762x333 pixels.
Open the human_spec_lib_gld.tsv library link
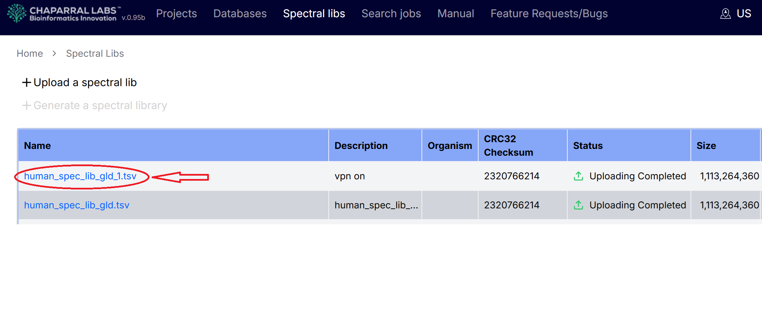click(77, 205)
